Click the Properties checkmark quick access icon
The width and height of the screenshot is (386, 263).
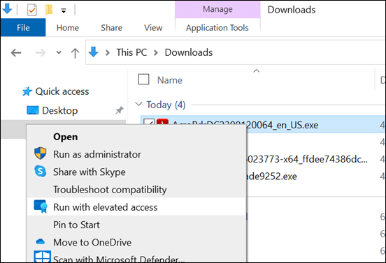pos(32,10)
